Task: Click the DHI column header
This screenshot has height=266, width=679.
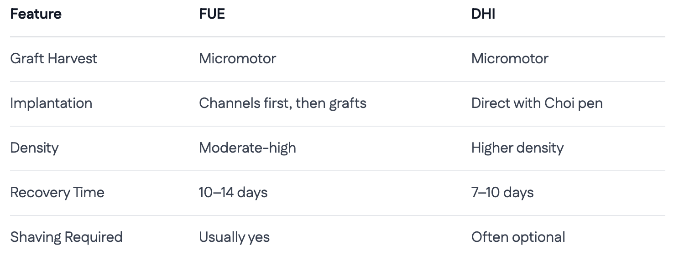Action: click(x=483, y=14)
